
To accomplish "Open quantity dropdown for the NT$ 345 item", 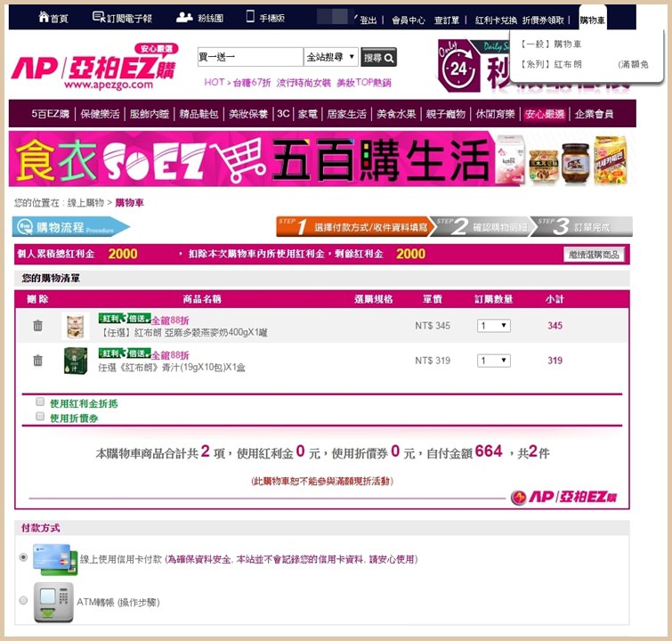I will click(493, 326).
